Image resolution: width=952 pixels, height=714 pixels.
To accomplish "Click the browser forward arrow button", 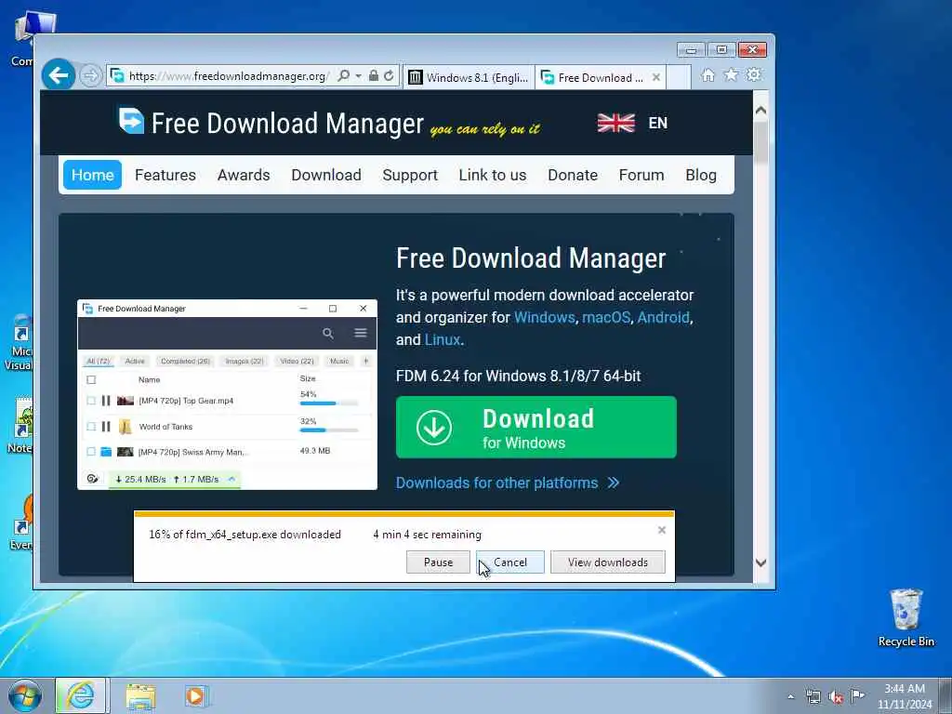I will click(x=91, y=76).
